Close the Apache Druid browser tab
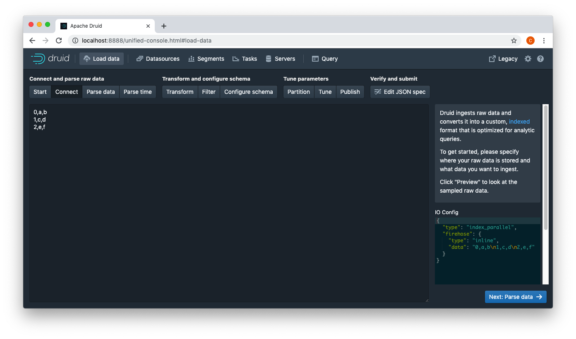576x339 pixels. (148, 26)
